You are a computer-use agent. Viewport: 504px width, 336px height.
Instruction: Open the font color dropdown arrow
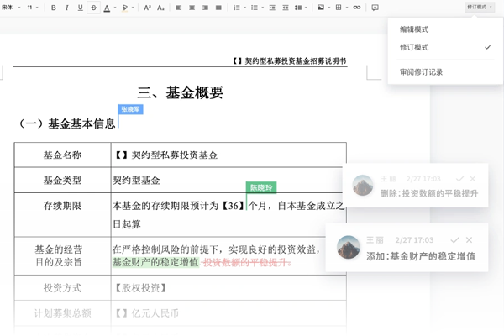[114, 8]
